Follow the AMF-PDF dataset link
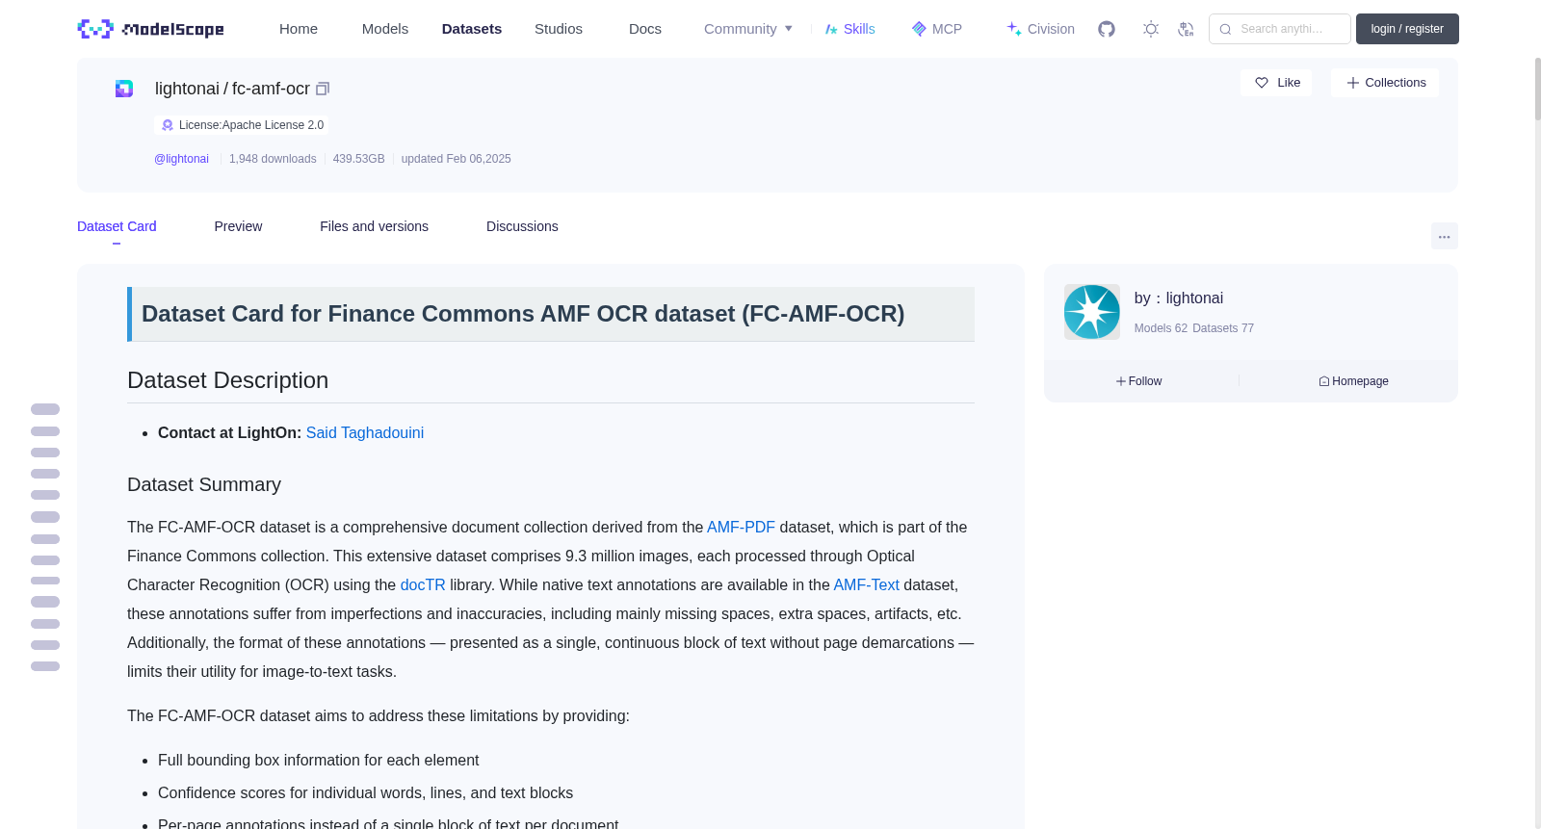This screenshot has height=829, width=1541. 741,528
